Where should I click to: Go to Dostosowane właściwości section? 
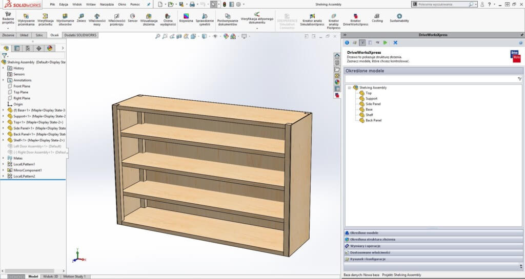tap(434, 252)
